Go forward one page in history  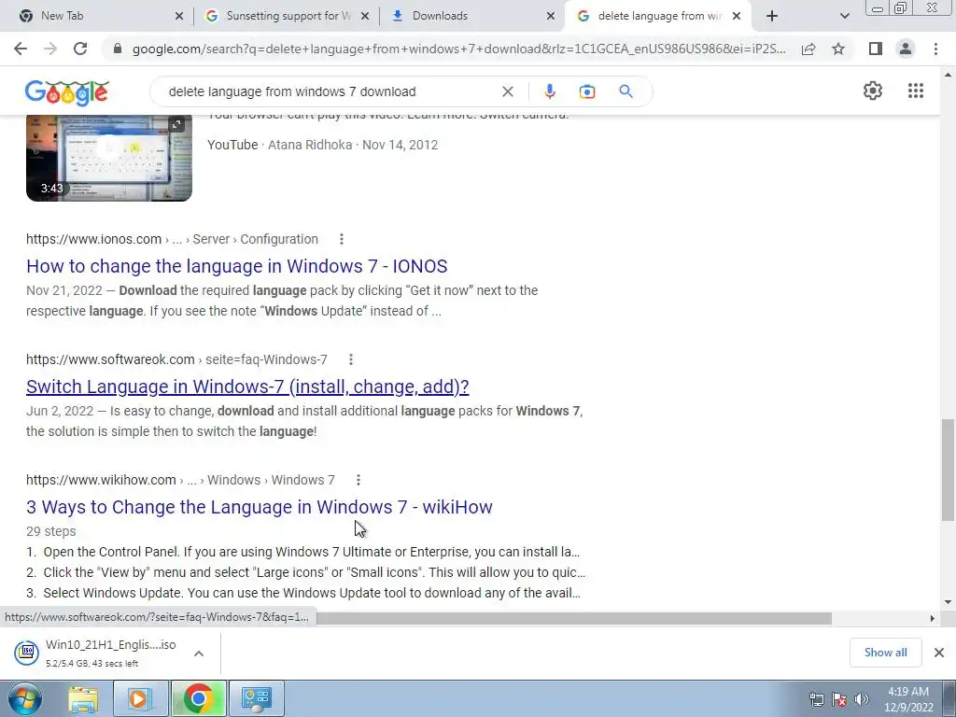[50, 49]
